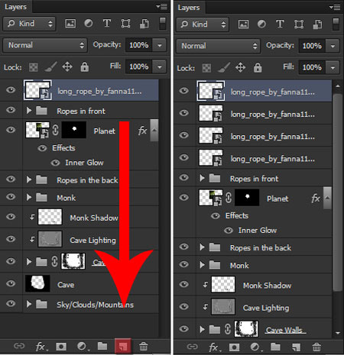Click right panel vertical scrollbar thumb
The height and width of the screenshot is (355, 344).
(338, 192)
